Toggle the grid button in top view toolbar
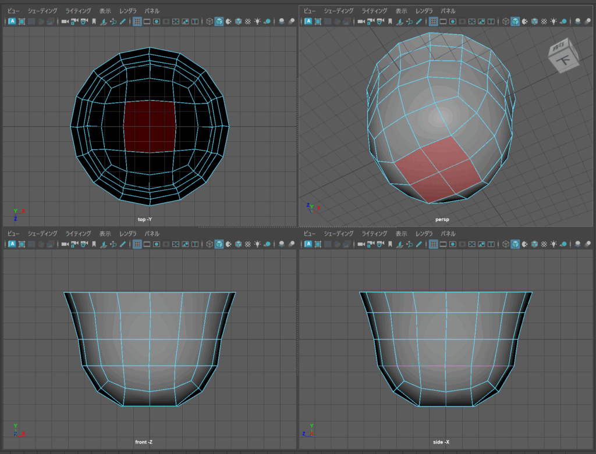596x454 pixels. pos(137,22)
